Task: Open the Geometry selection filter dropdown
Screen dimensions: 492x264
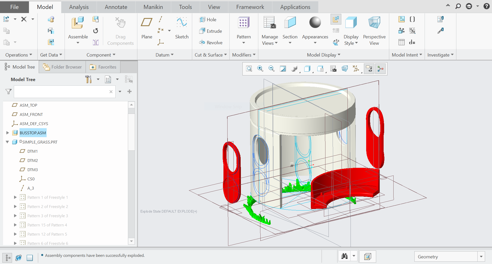Action: (x=481, y=257)
